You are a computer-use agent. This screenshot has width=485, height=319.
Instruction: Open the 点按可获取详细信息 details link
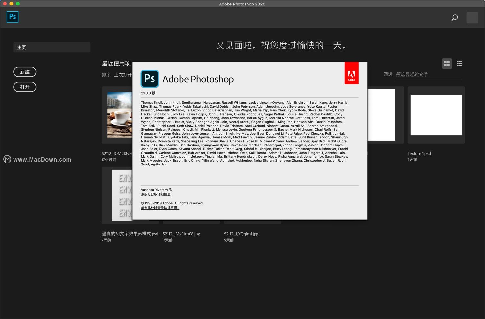coord(156,194)
